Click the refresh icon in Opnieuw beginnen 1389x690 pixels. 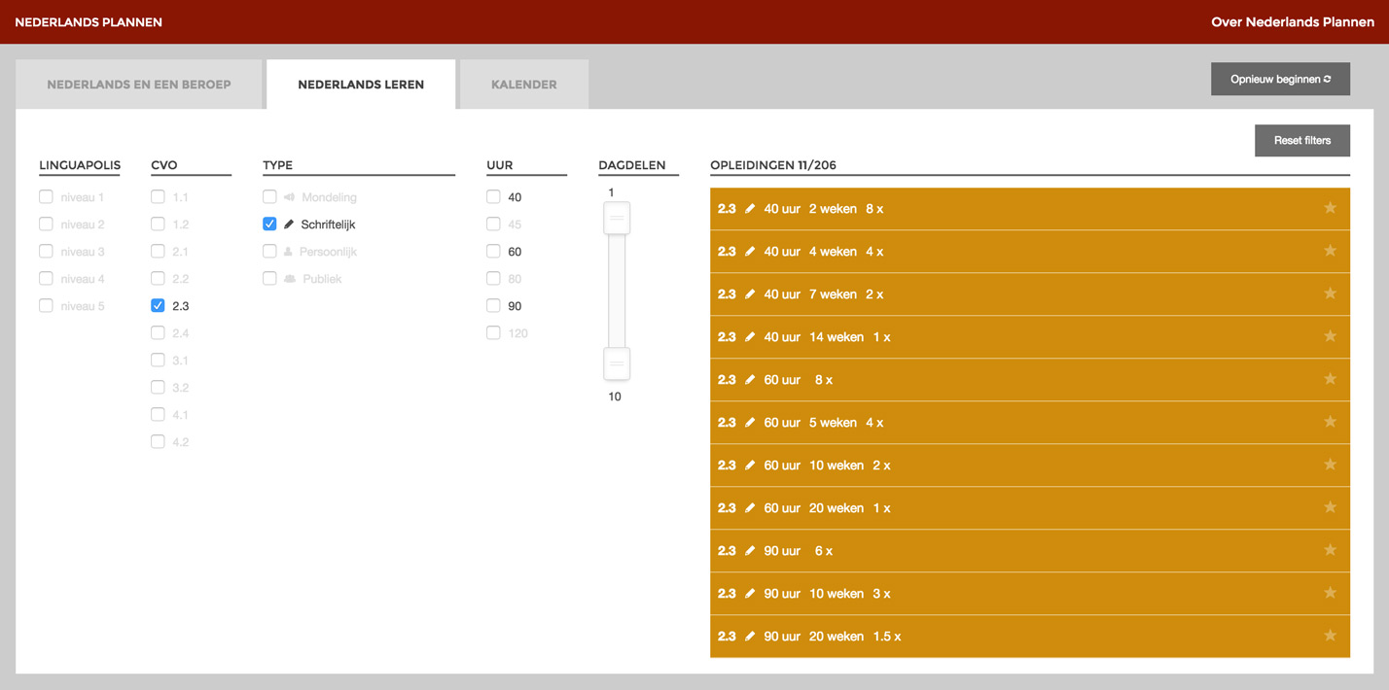tap(1327, 80)
